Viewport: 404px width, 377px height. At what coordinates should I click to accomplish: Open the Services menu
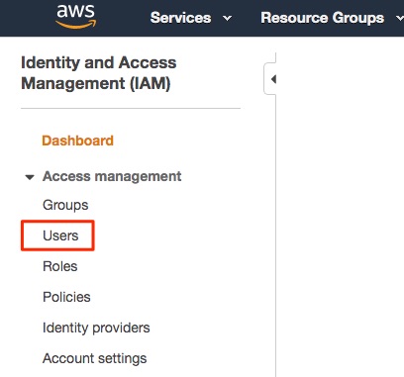[x=180, y=18]
